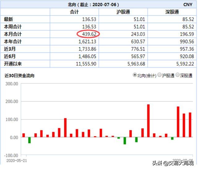Click the 776.51 value in 近3月 row
Image resolution: width=198 pixels, height=170 pixels.
coord(138,49)
